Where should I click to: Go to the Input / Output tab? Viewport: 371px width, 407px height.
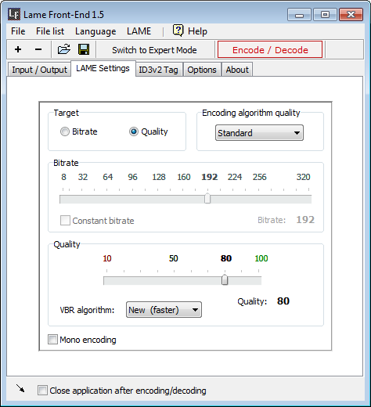point(39,70)
